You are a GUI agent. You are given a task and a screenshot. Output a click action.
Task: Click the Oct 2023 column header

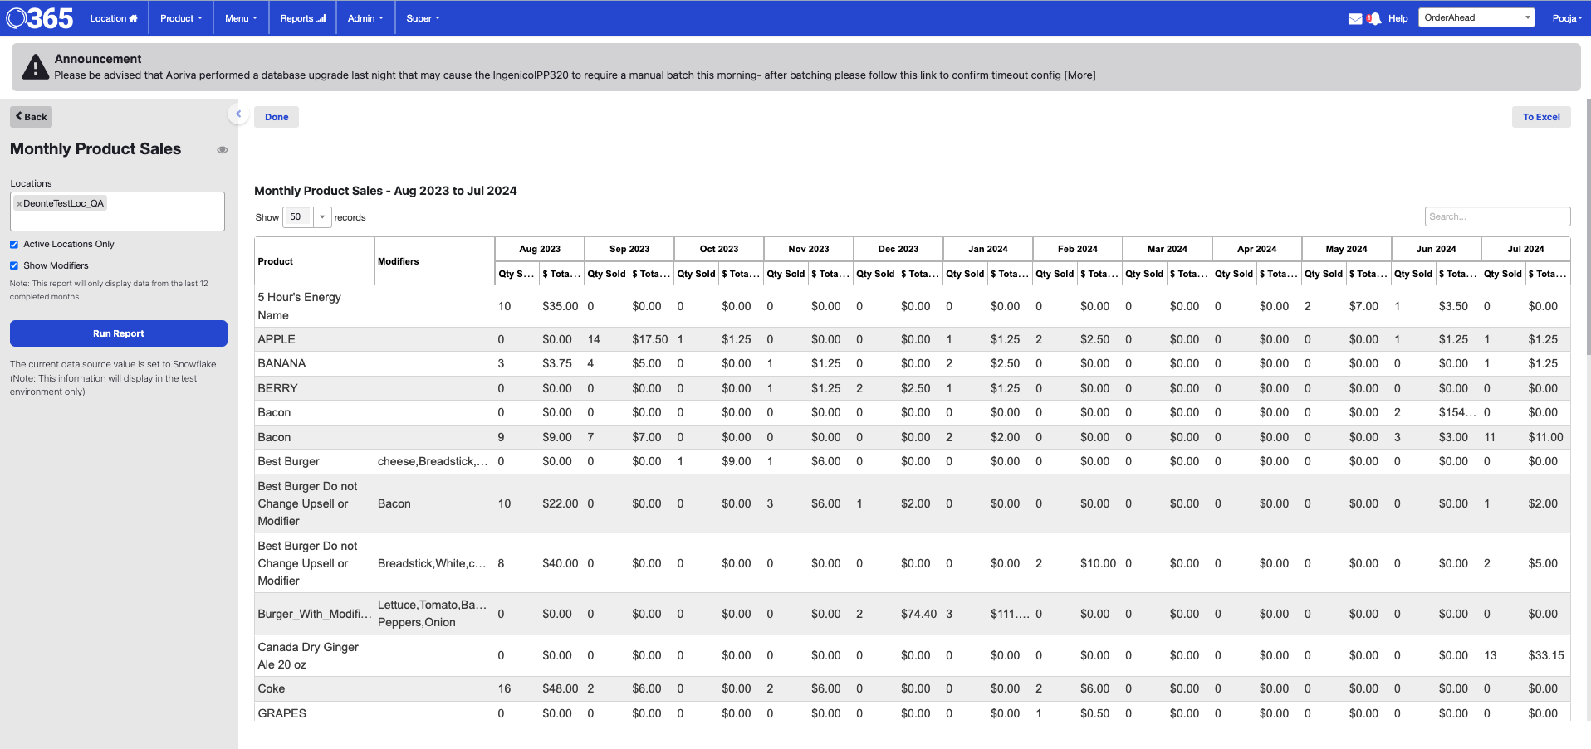tap(719, 249)
